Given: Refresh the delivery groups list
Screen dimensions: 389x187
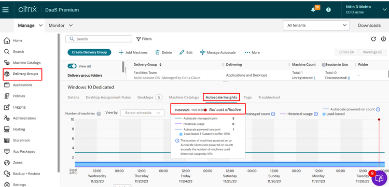Looking at the screenshot, I should click(373, 39).
